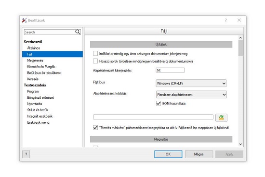Open Eszközök menü page

[x=39, y=122]
